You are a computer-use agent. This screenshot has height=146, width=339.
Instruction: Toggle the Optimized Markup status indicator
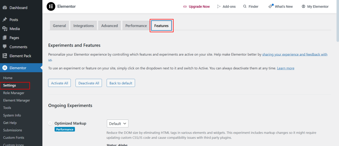click(x=50, y=123)
